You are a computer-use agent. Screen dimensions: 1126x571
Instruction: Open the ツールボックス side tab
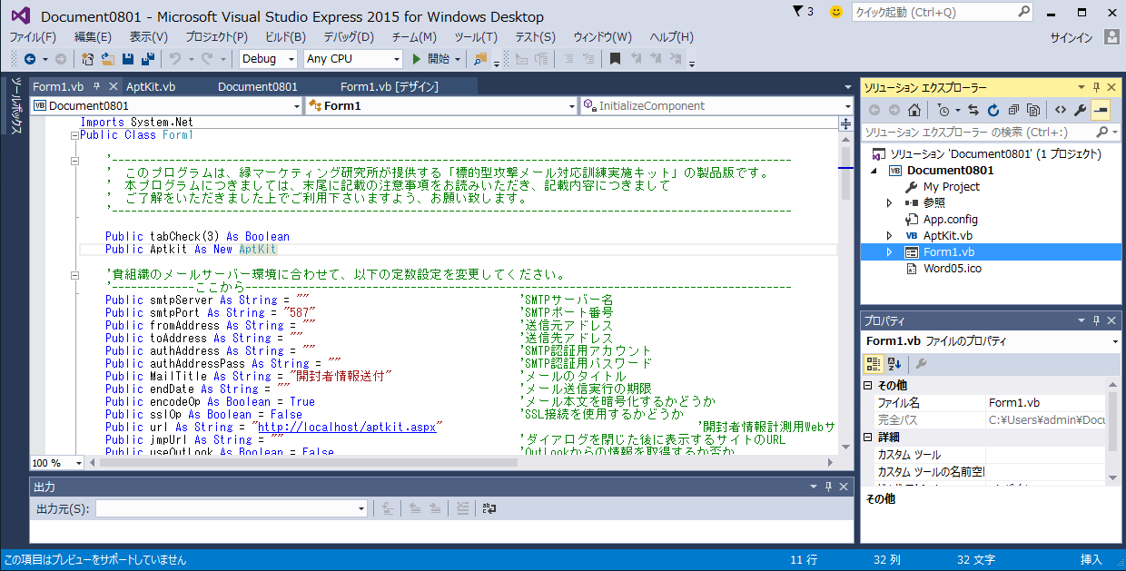pyautogui.click(x=15, y=106)
